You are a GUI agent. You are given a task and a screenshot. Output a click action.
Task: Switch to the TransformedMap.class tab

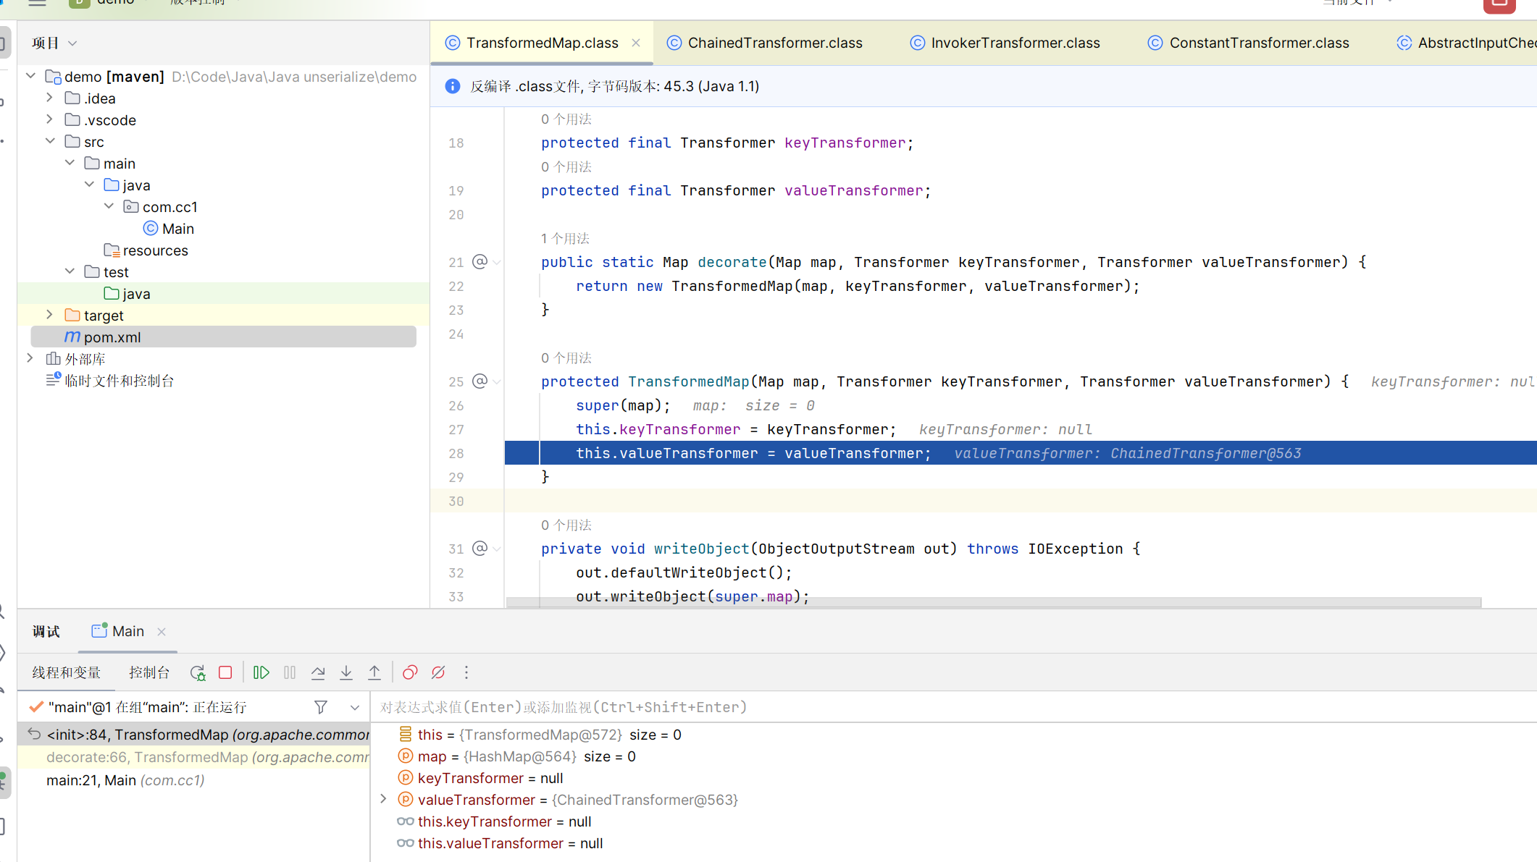click(542, 43)
